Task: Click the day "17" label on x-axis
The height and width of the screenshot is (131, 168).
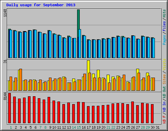Action: coord(89,127)
